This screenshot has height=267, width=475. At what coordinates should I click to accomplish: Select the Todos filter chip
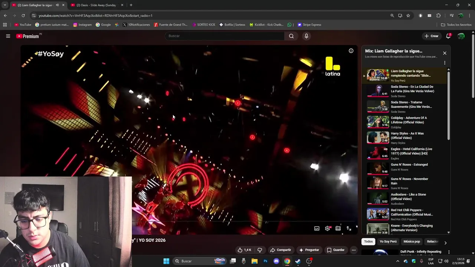(368, 241)
